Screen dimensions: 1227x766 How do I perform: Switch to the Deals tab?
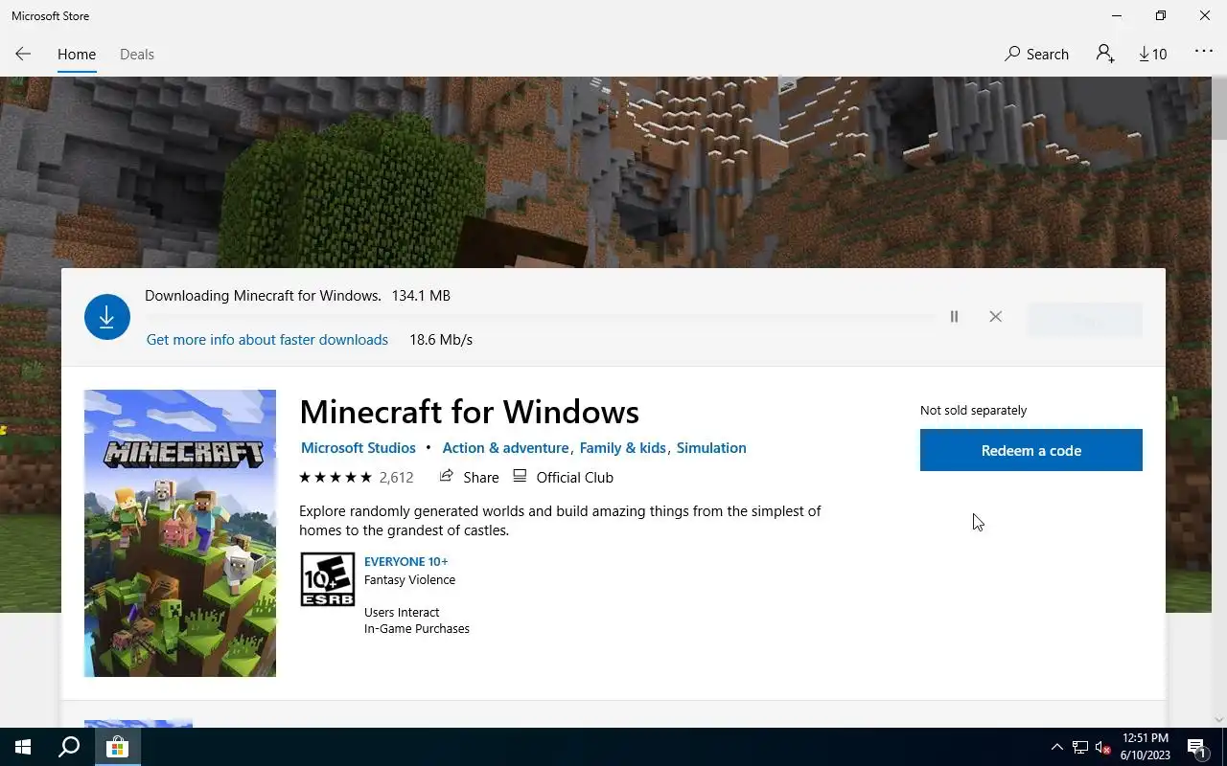pyautogui.click(x=137, y=55)
